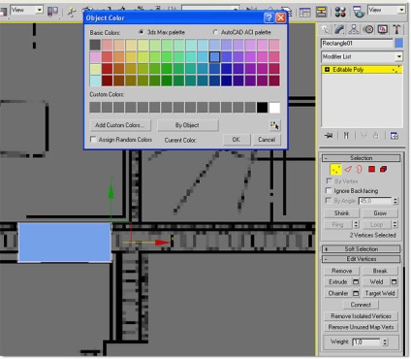This screenshot has height=359, width=411.
Task: Click the Break vertices button
Action: 380,271
